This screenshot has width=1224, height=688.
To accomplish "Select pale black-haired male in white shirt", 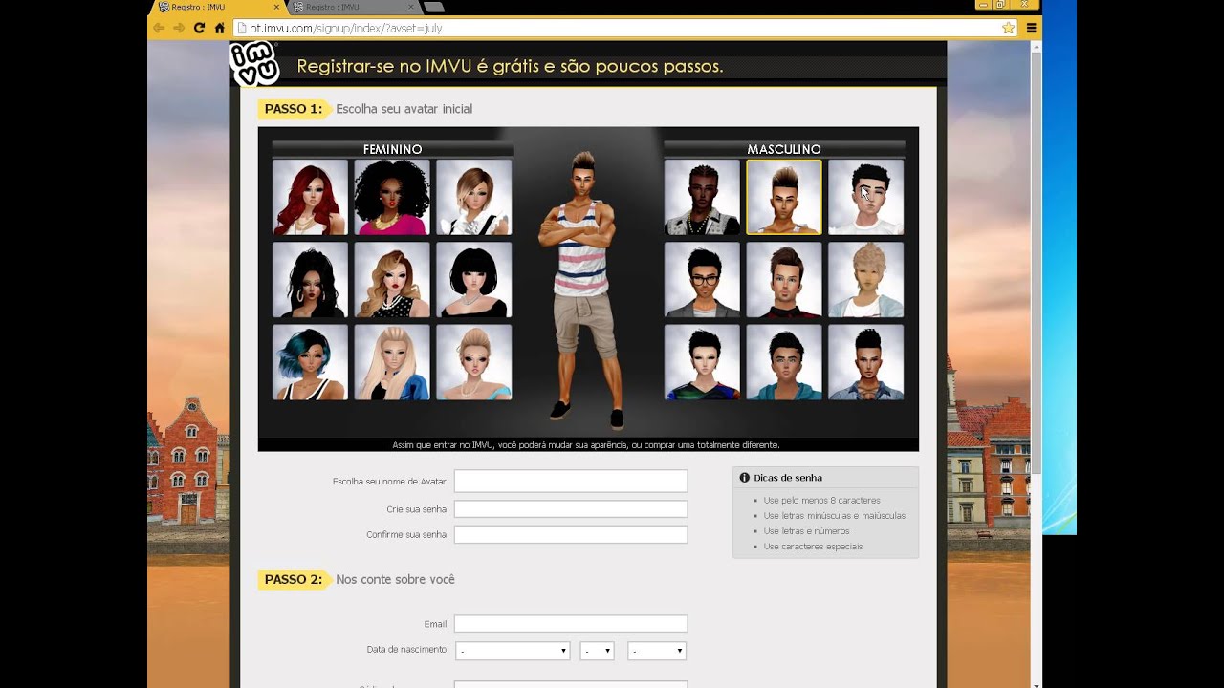I will click(x=865, y=197).
